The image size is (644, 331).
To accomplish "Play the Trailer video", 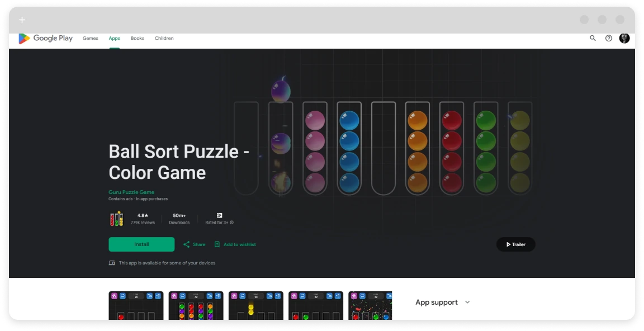I will pyautogui.click(x=516, y=244).
